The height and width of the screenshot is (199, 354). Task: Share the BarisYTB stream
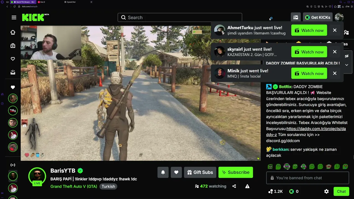(x=234, y=186)
